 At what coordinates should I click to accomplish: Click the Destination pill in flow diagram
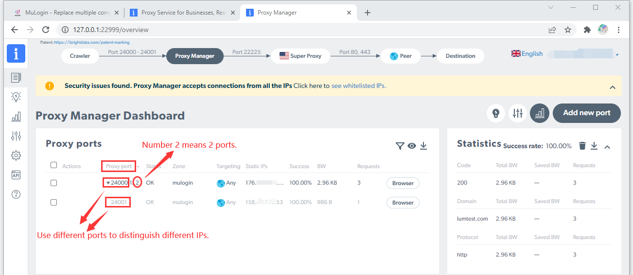[460, 56]
